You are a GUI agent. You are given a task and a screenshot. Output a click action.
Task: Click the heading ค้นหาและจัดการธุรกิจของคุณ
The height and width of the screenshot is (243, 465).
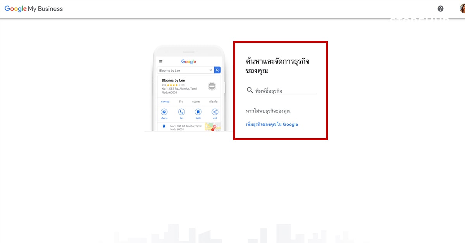pos(278,66)
